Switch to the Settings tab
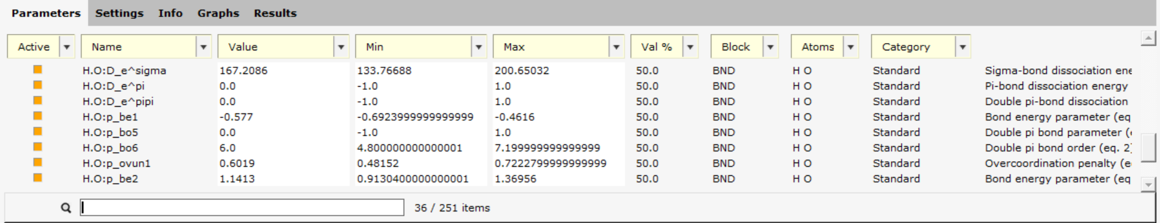This screenshot has height=223, width=1160. (x=119, y=13)
